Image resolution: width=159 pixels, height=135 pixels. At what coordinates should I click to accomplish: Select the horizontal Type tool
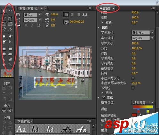4,19
